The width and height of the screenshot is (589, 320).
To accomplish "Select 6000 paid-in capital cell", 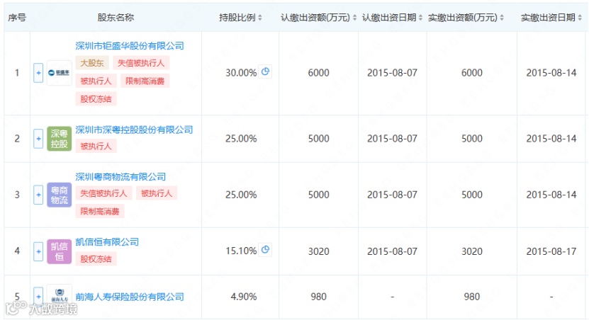I will pyautogui.click(x=472, y=73).
